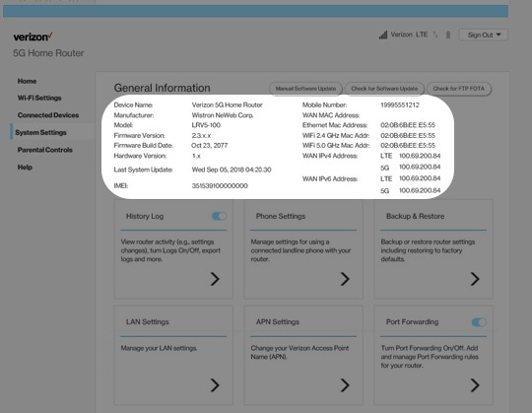
Task: Select System Settings in sidebar
Action: tap(40, 133)
